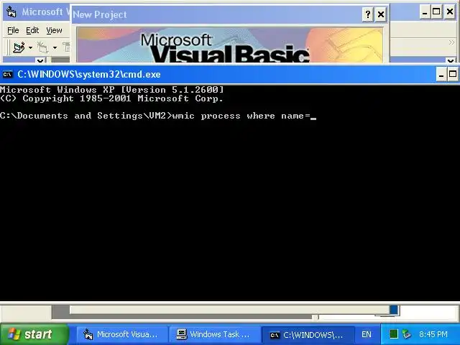
Task: Close the New Project dialog
Action: coord(381,14)
